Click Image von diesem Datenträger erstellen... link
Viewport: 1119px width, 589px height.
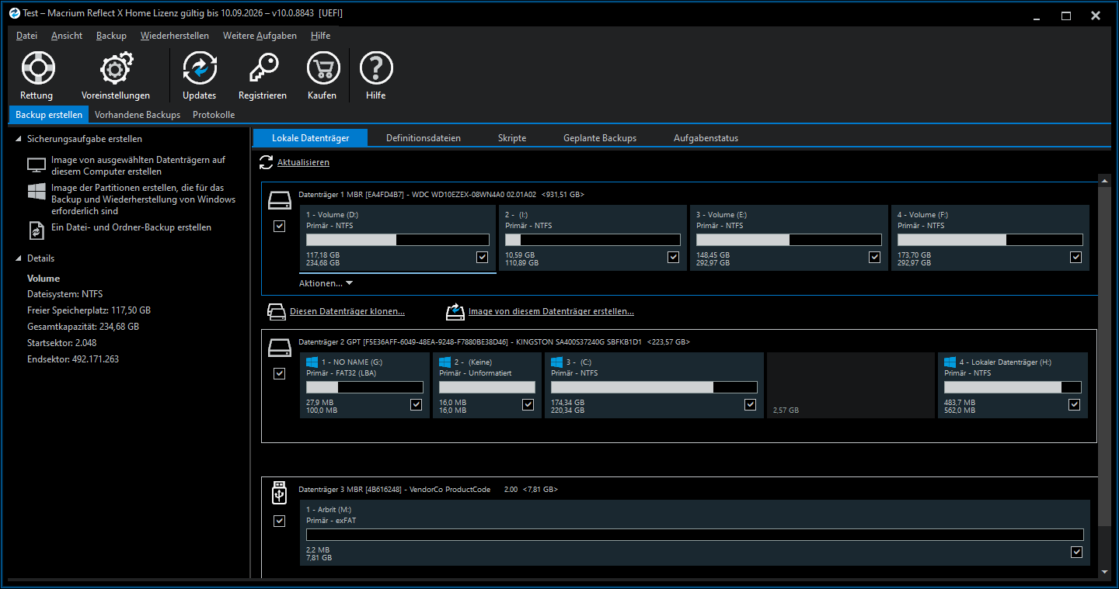tap(551, 312)
